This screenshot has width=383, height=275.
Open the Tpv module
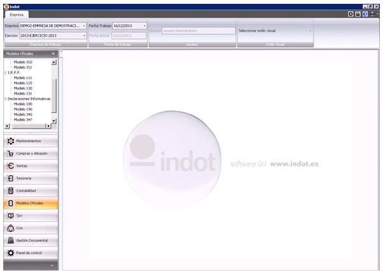pyautogui.click(x=29, y=216)
